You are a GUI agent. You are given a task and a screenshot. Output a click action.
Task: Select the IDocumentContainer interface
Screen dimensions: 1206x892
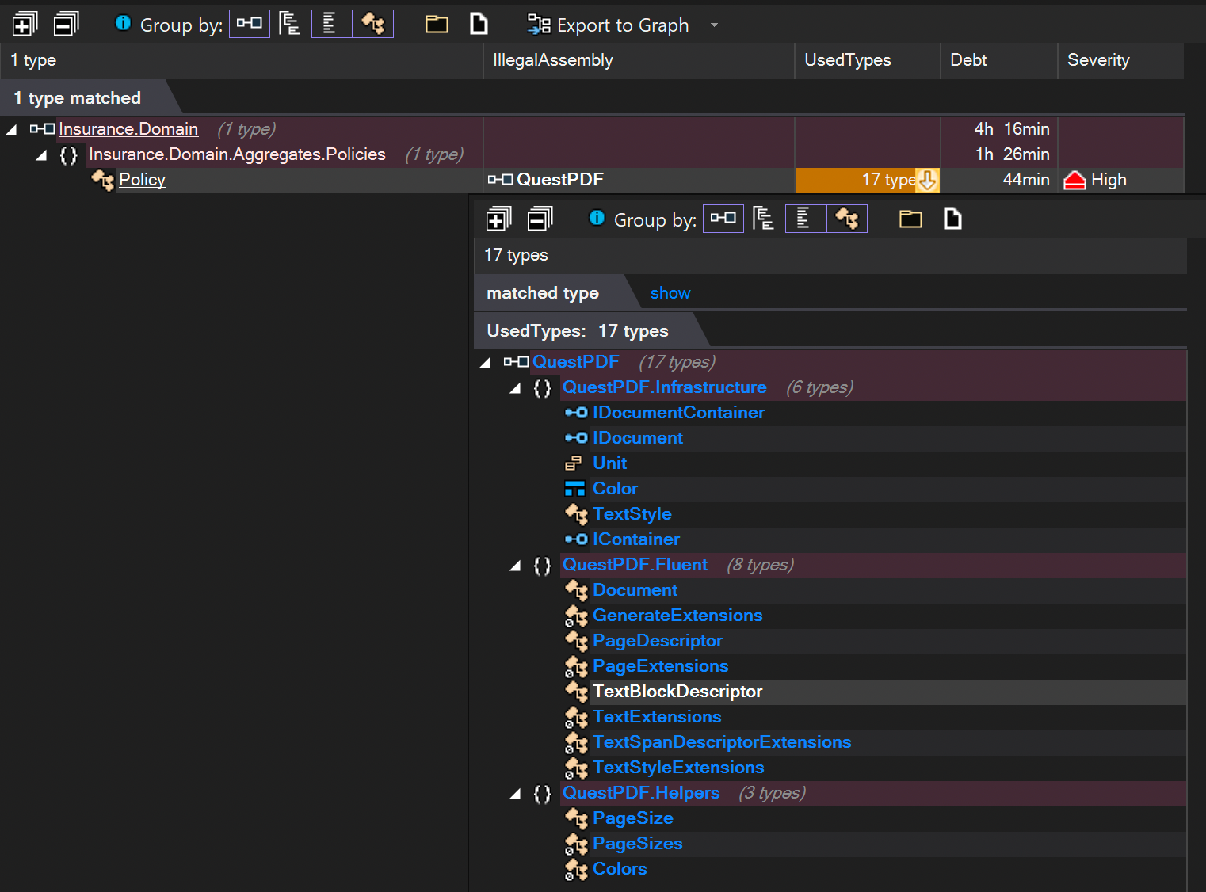click(679, 413)
